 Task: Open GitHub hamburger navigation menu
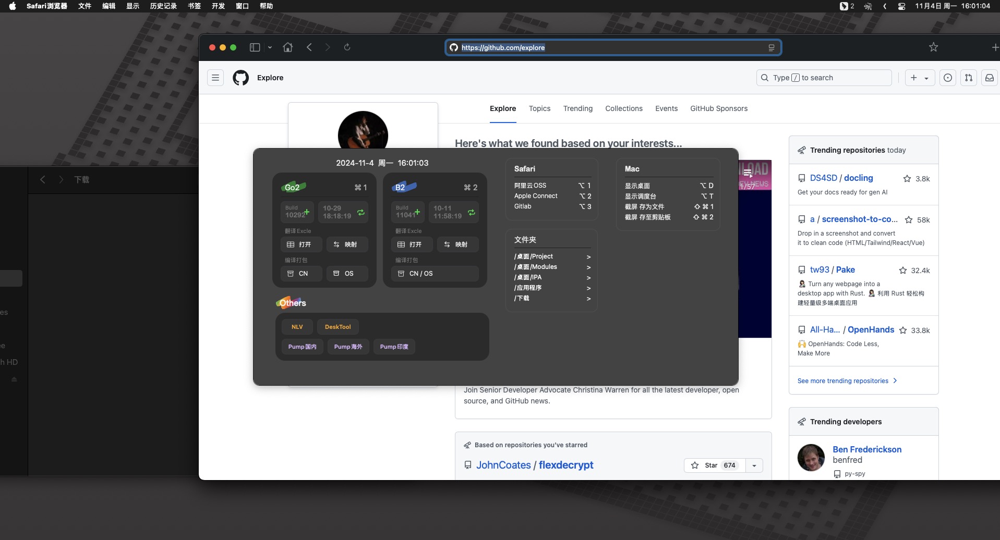(x=215, y=78)
